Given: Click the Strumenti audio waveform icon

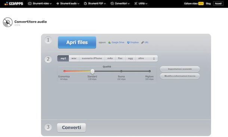Looking at the screenshot, I should pos(58,3).
